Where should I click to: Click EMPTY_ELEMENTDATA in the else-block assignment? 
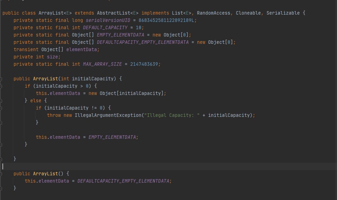(112, 137)
